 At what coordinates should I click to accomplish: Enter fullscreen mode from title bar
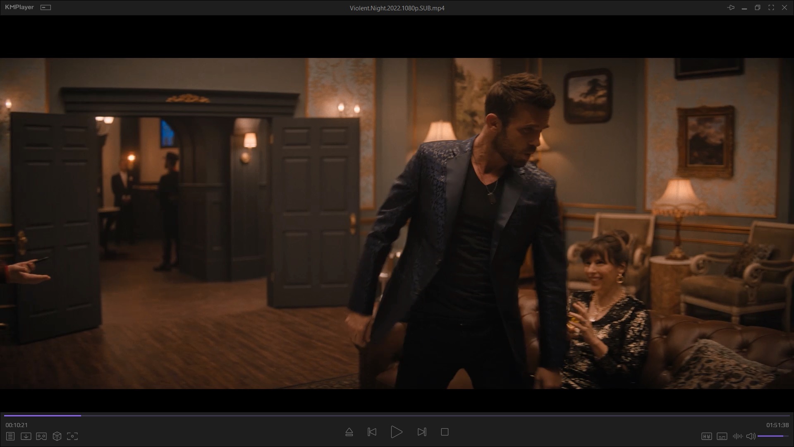pos(771,7)
